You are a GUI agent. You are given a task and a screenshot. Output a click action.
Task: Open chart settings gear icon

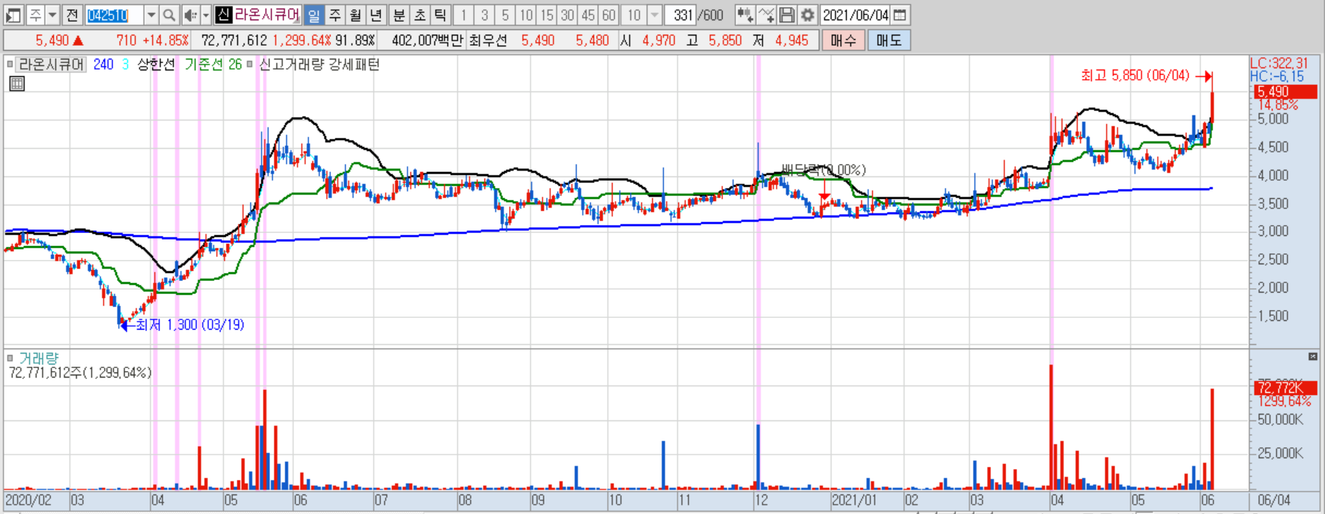(807, 15)
